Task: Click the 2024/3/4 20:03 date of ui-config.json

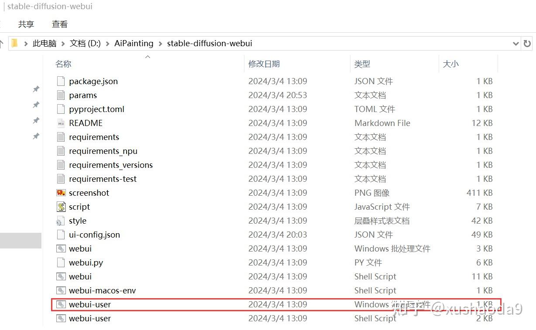Action: point(278,235)
